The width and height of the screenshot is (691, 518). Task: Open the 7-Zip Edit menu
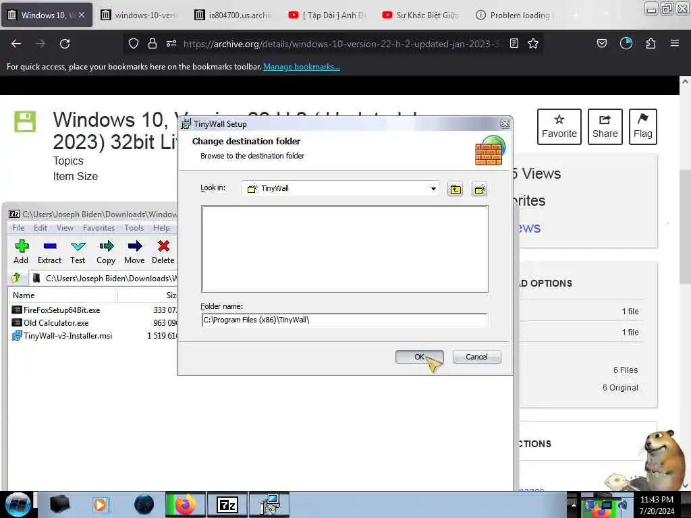tap(40, 228)
